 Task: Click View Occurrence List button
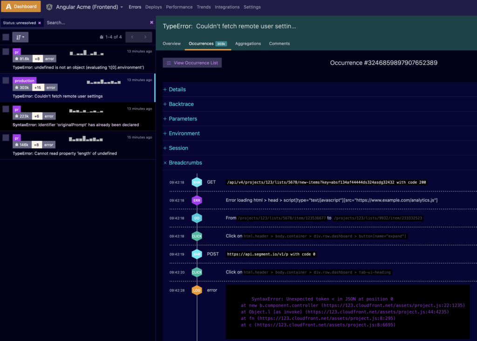[x=192, y=63]
